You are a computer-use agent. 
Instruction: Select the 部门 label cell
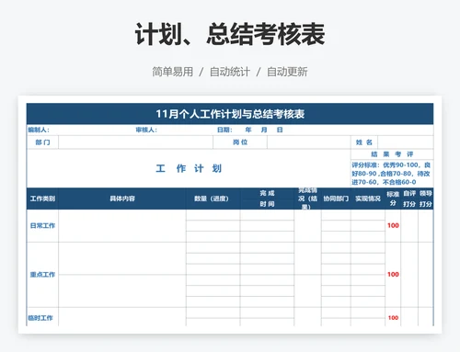42,142
